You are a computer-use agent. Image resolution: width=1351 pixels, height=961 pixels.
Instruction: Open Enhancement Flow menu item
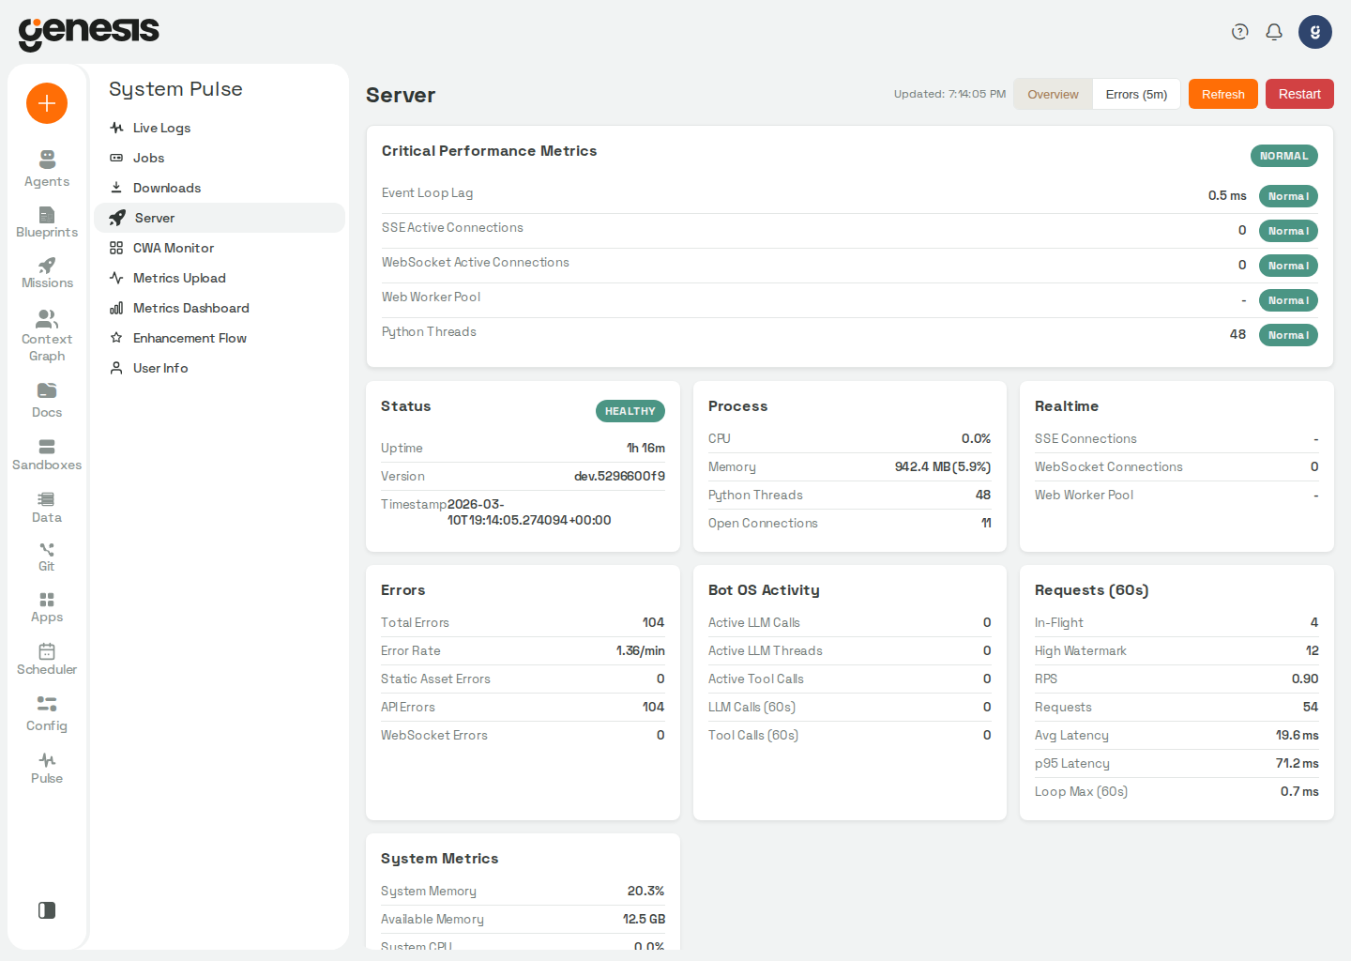(x=220, y=338)
